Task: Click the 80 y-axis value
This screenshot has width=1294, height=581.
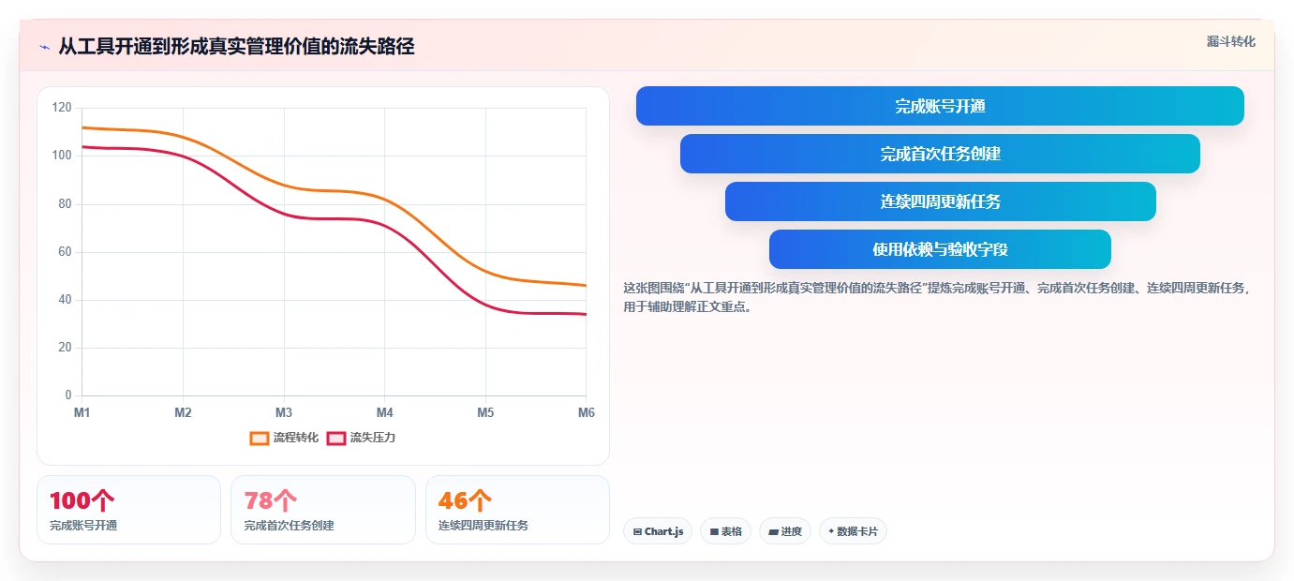Action: 65,204
